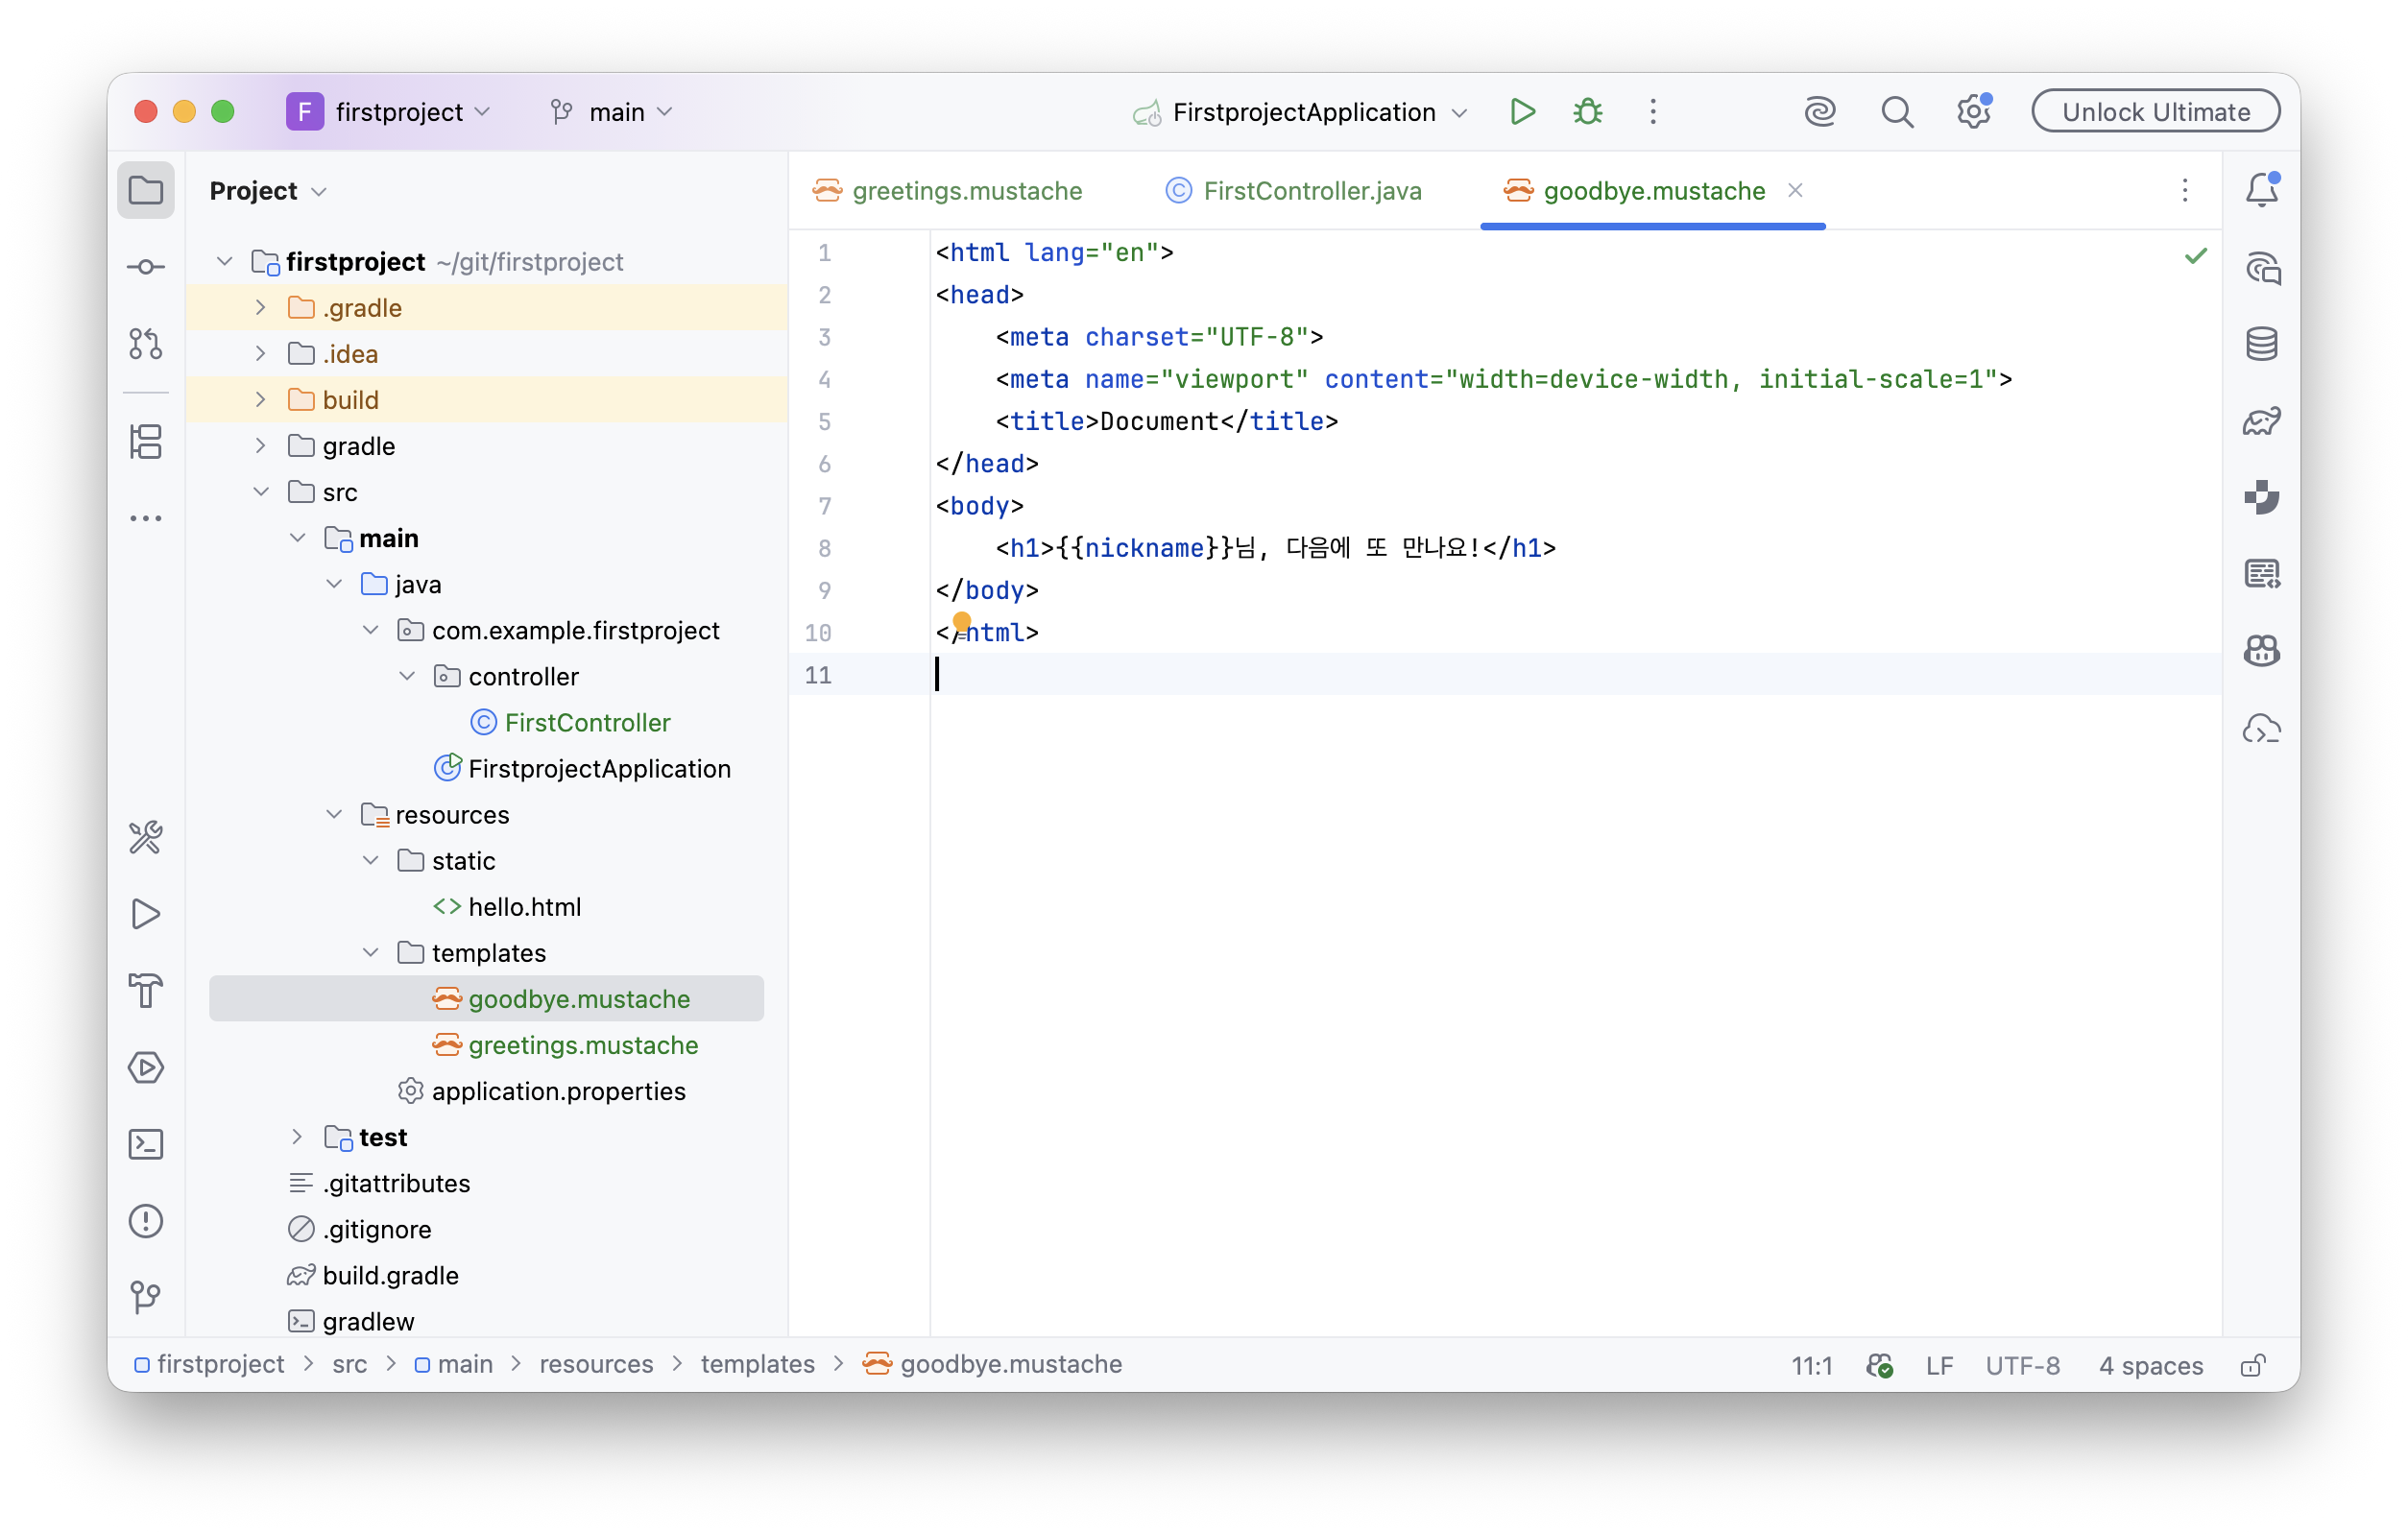Screen dimensions: 2408x1534
Task: Show more tool windows ellipsis
Action: [146, 518]
